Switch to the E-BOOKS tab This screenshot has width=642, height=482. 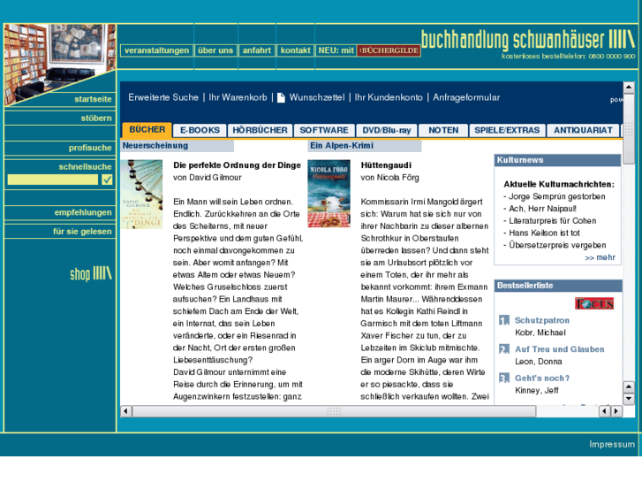tap(200, 130)
